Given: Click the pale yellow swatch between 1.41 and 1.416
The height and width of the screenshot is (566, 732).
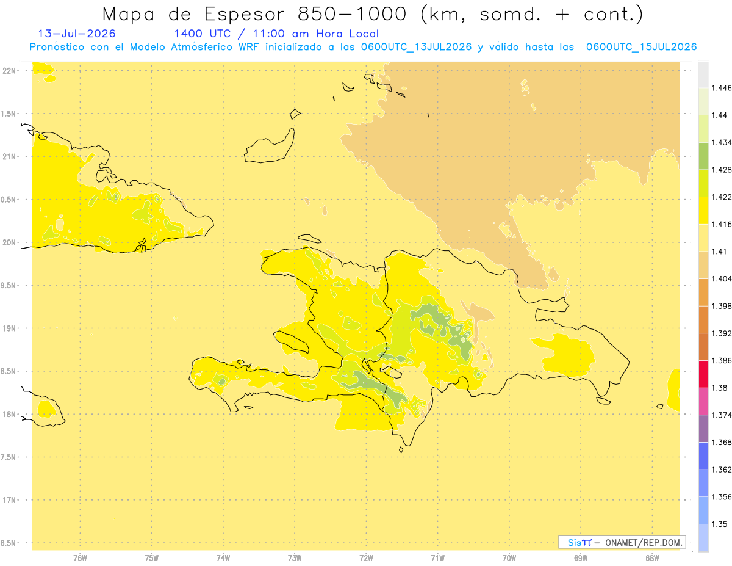Looking at the screenshot, I should [703, 238].
